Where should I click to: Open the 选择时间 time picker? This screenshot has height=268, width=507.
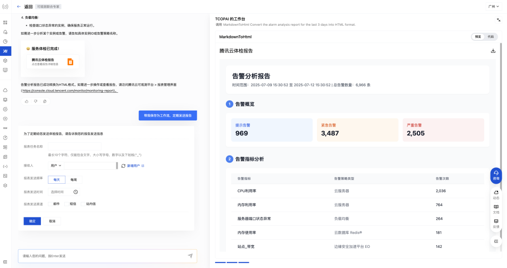coord(64,192)
